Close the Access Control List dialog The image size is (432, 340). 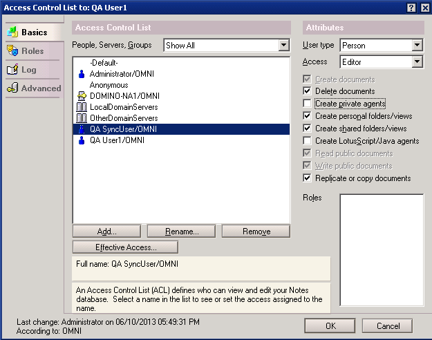pos(425,8)
